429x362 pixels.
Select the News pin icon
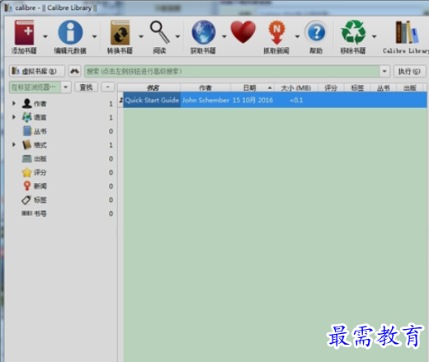[x=27, y=186]
